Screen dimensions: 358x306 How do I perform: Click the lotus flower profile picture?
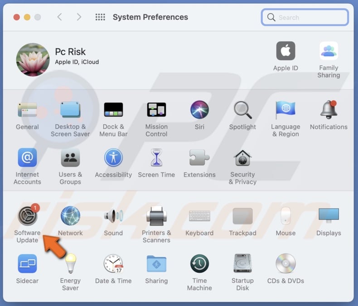[x=33, y=59]
